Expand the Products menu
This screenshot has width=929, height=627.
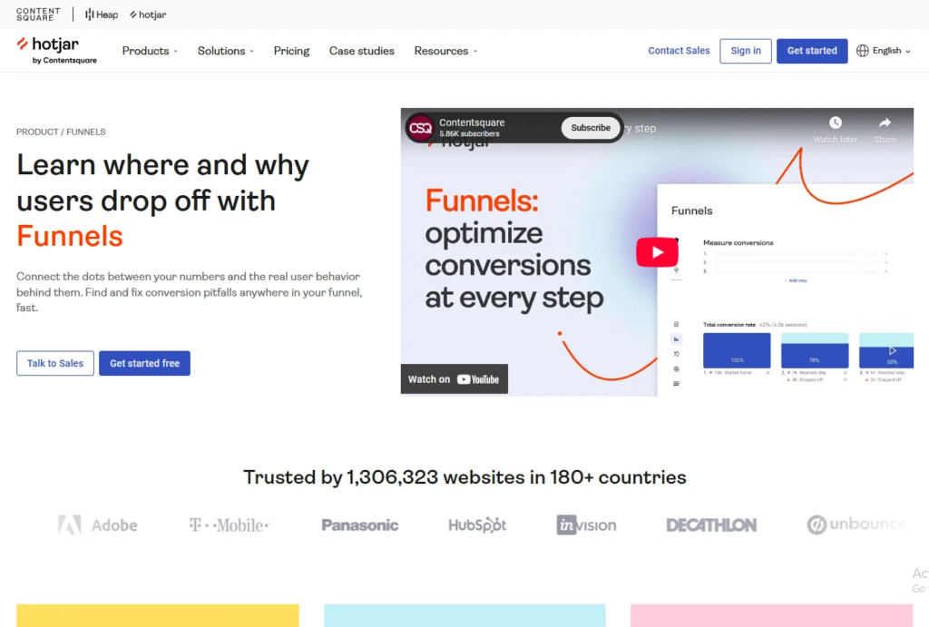coord(150,51)
